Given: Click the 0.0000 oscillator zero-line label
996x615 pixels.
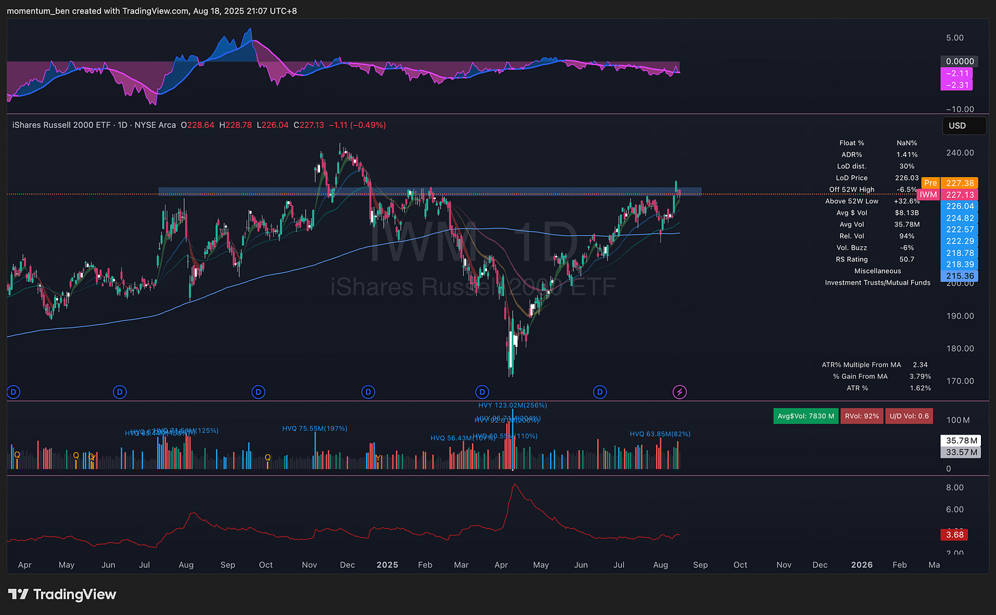Looking at the screenshot, I should pyautogui.click(x=960, y=62).
